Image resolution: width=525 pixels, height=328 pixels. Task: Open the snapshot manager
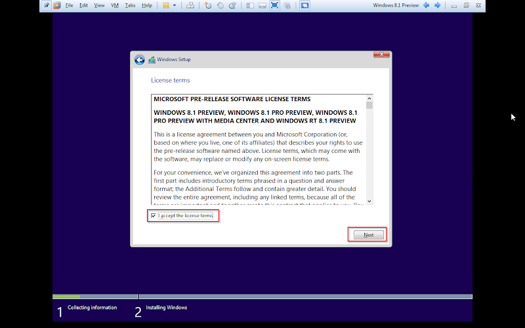tap(232, 5)
